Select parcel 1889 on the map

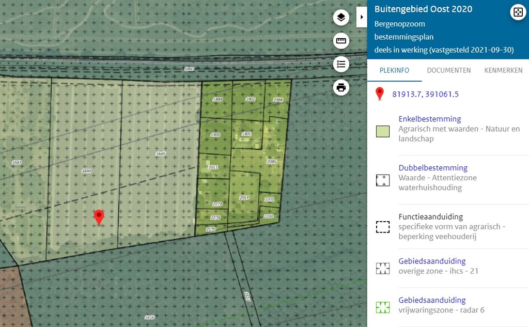(x=217, y=100)
